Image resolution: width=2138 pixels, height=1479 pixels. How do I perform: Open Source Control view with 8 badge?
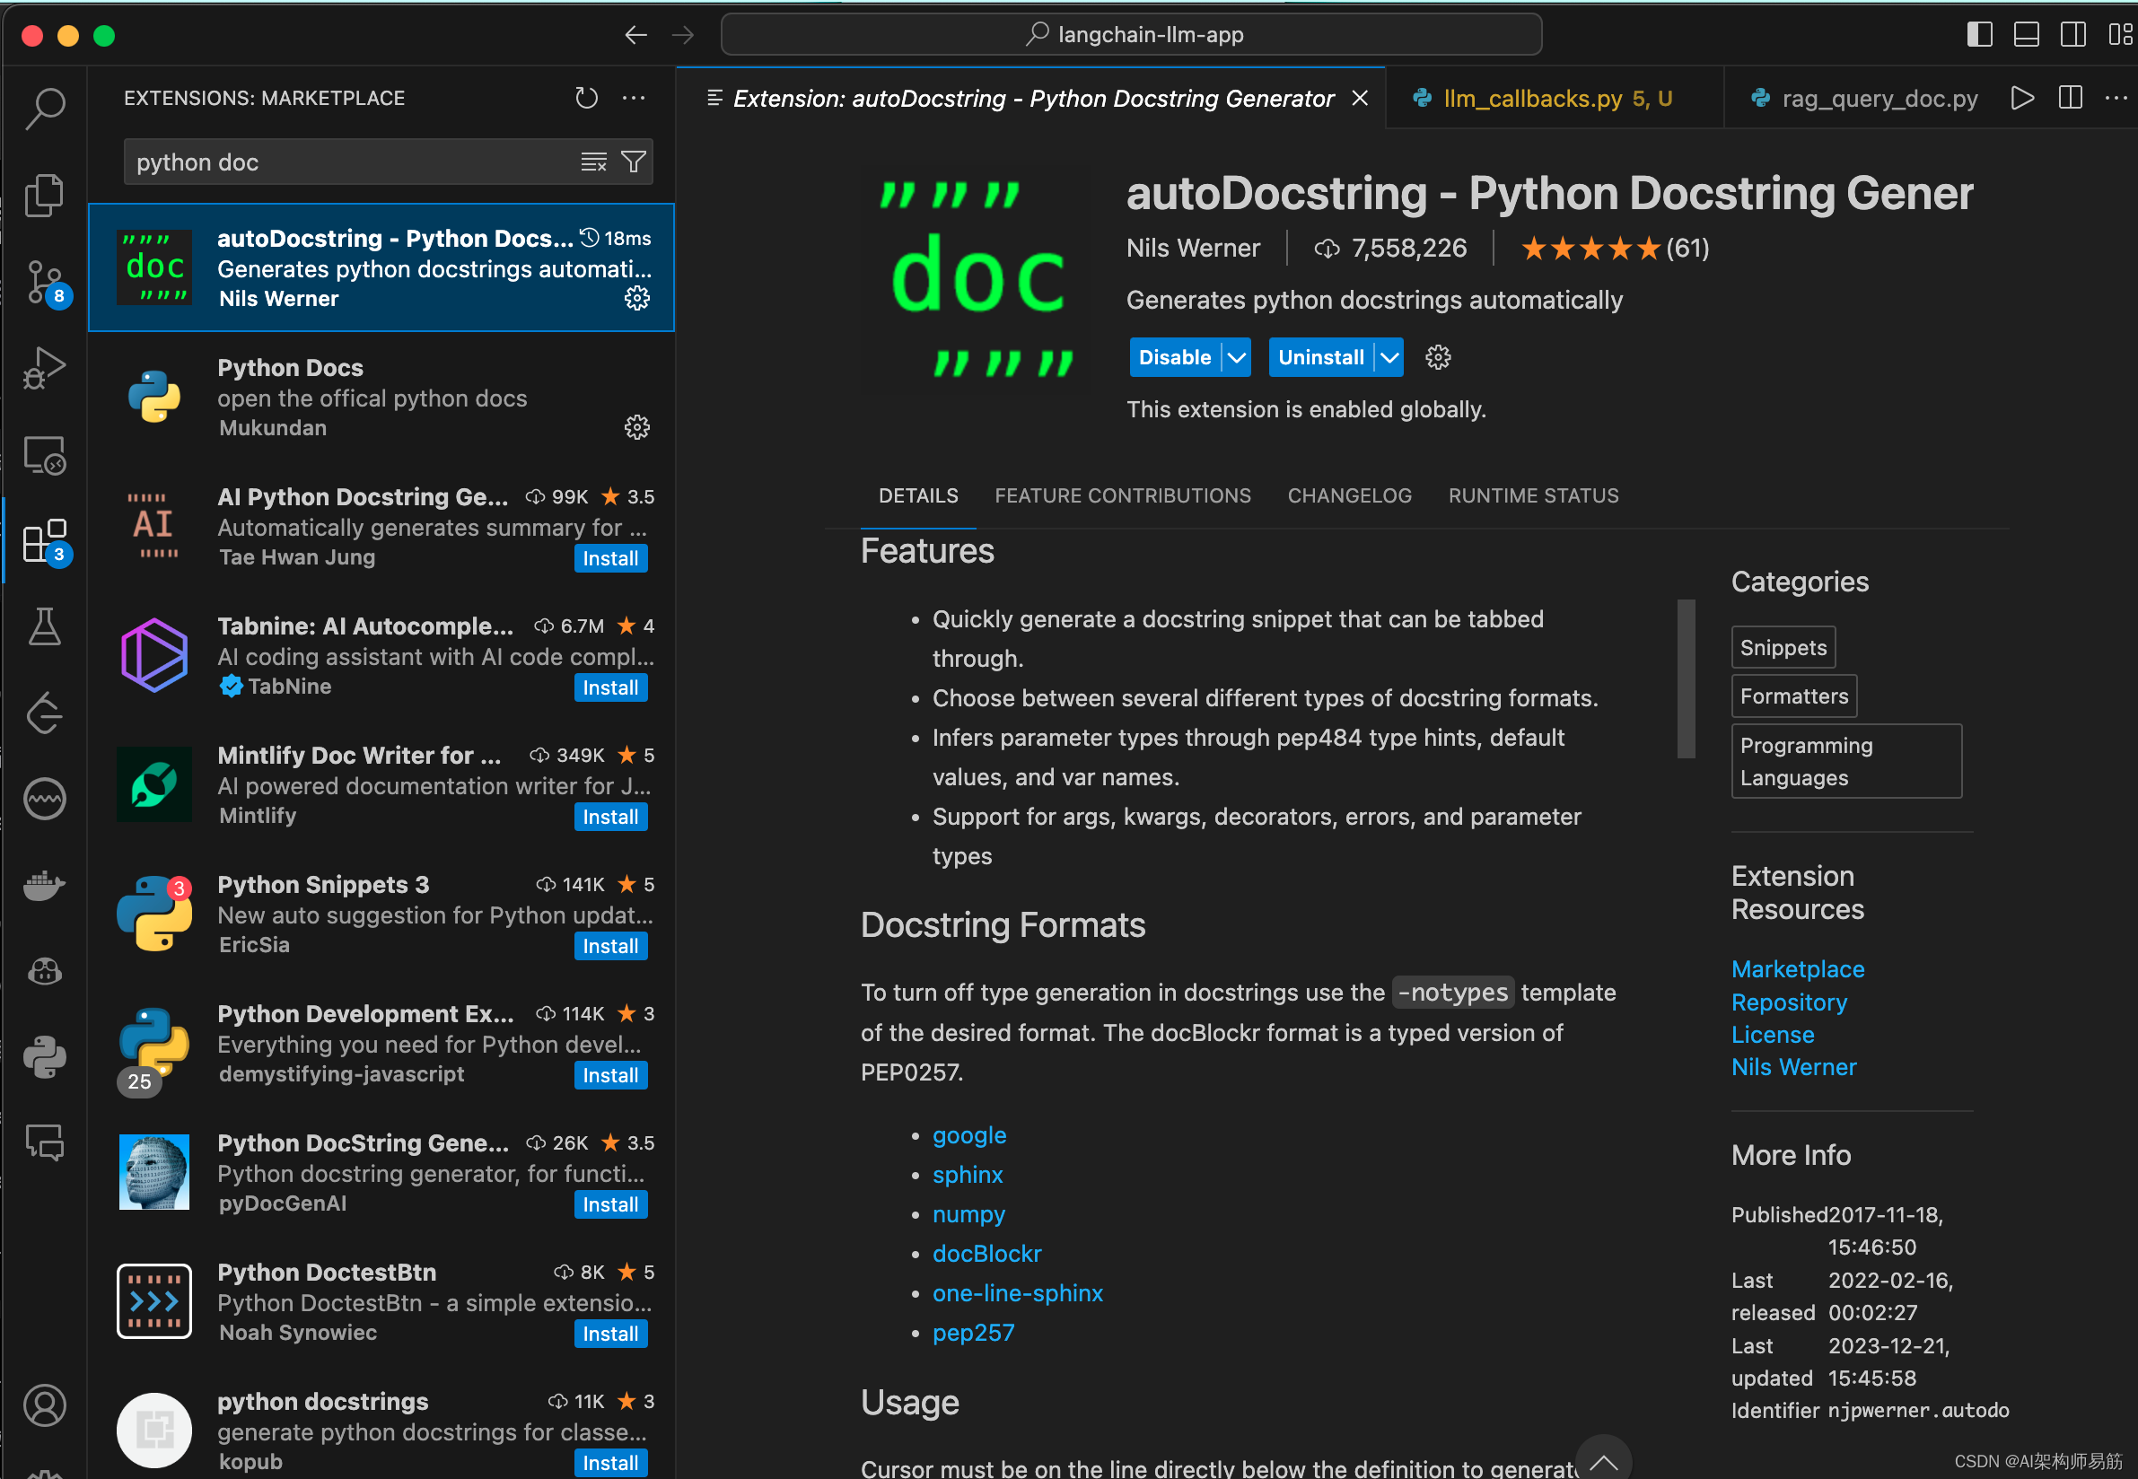(x=45, y=283)
